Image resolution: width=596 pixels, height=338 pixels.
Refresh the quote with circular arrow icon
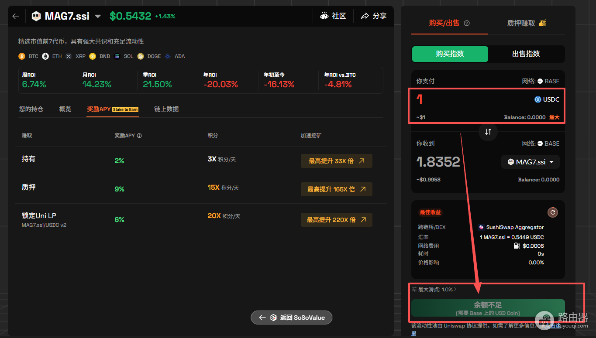point(553,212)
